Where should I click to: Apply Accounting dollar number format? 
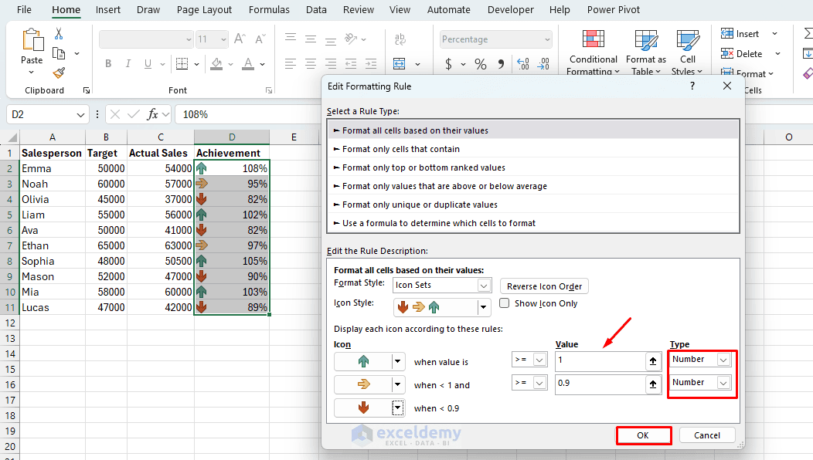point(448,64)
